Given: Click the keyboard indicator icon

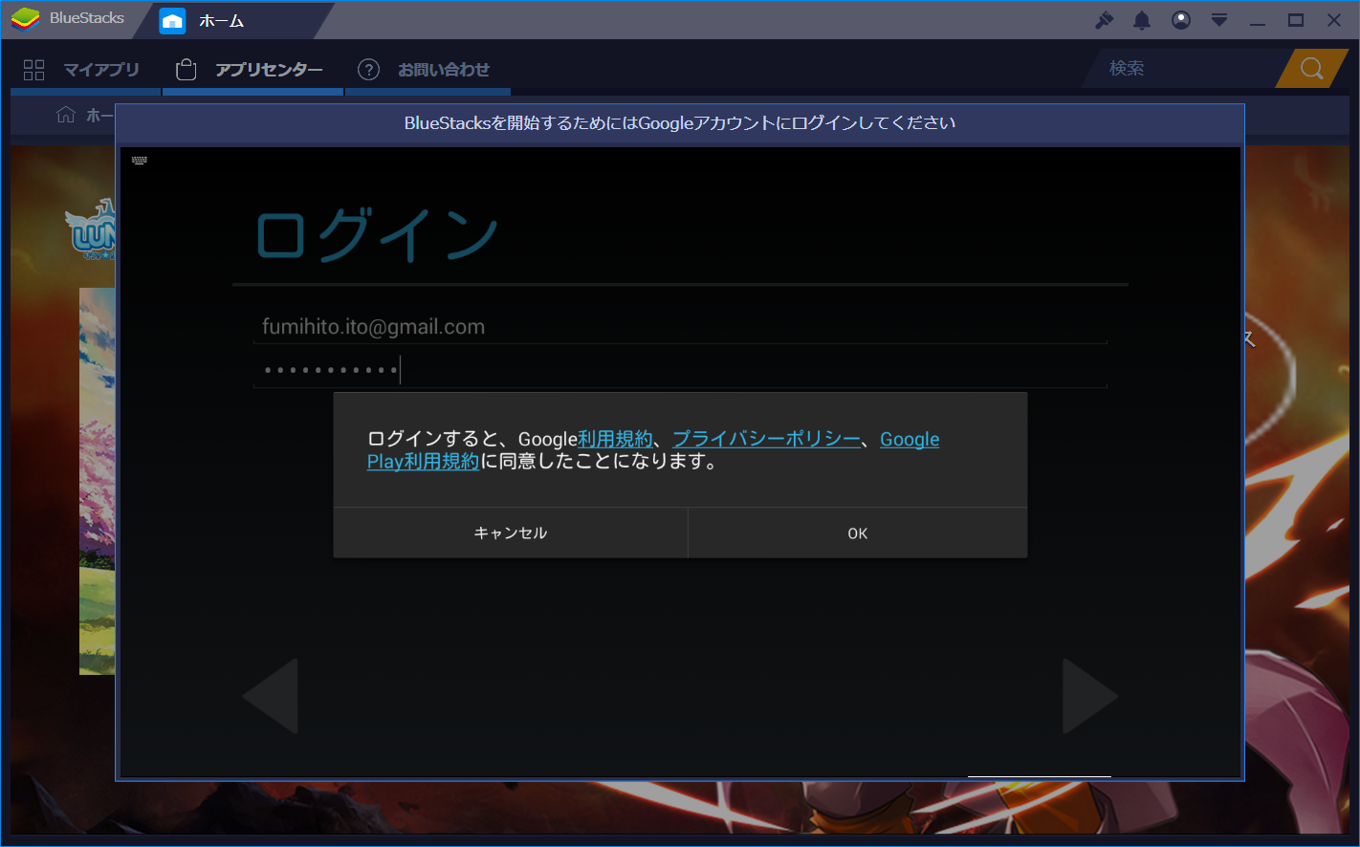Looking at the screenshot, I should (140, 161).
